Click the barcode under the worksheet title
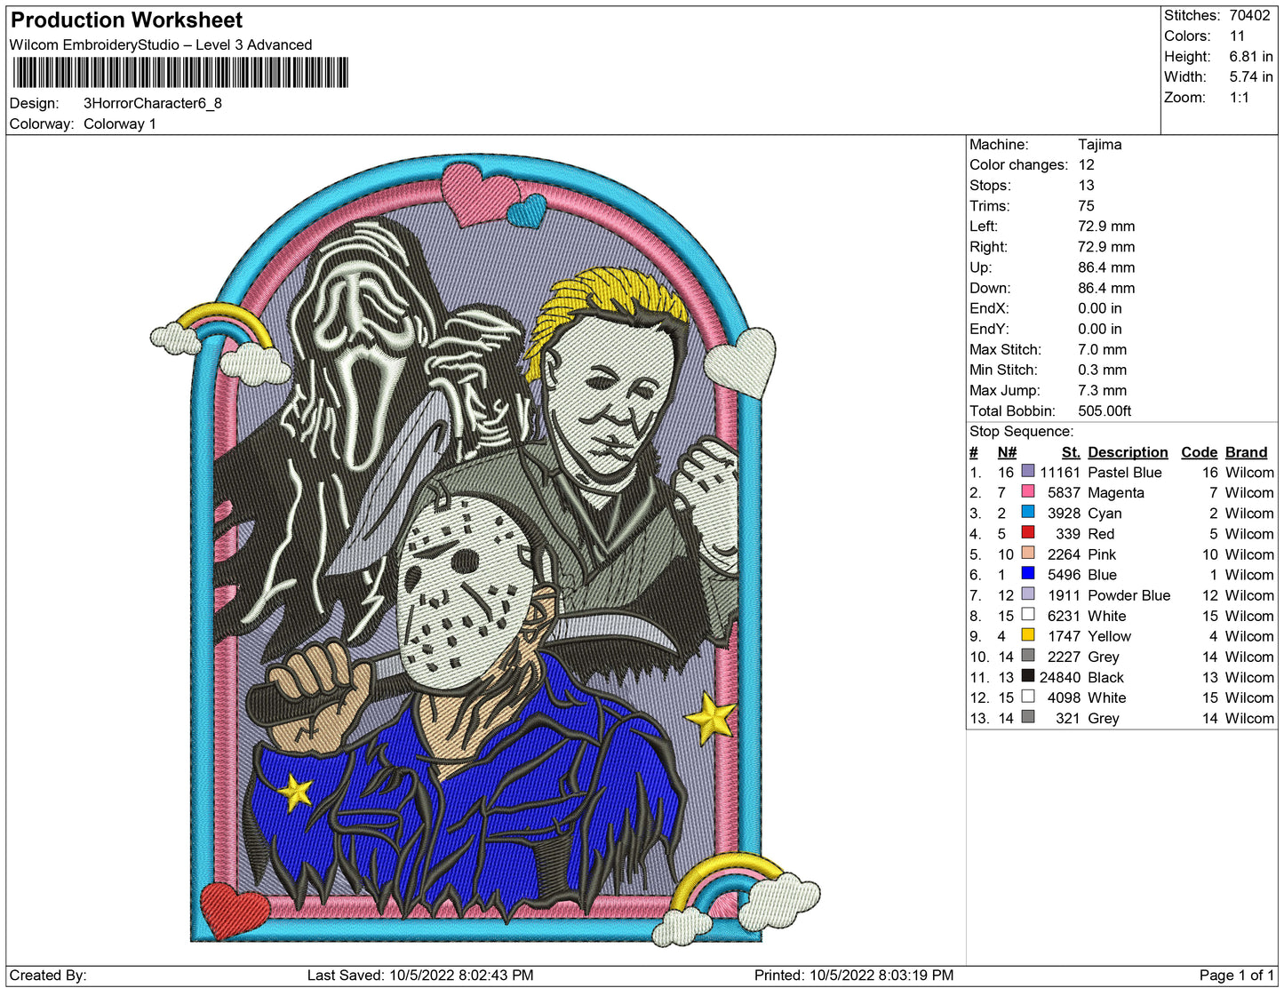Screen dimensions: 1284x988 point(179,73)
